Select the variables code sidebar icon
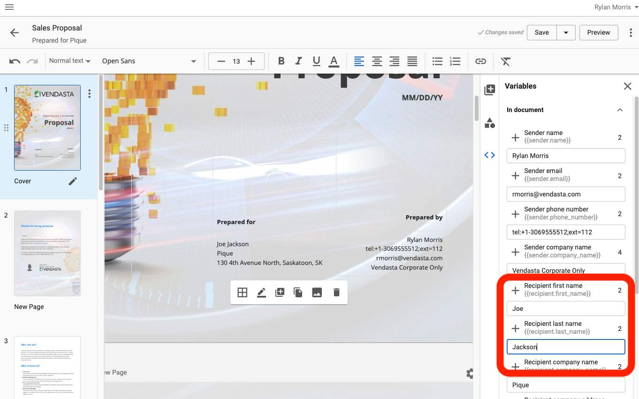 (489, 155)
